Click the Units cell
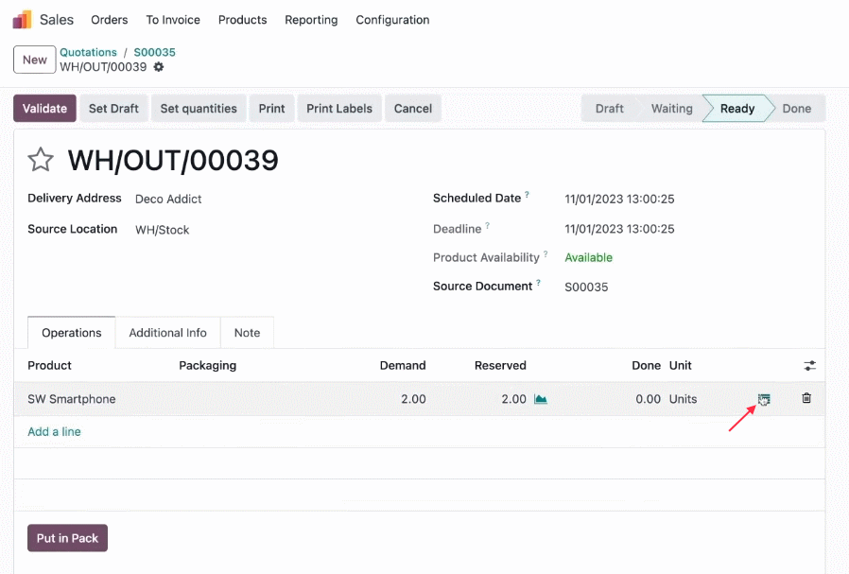Image resolution: width=849 pixels, height=574 pixels. point(684,399)
